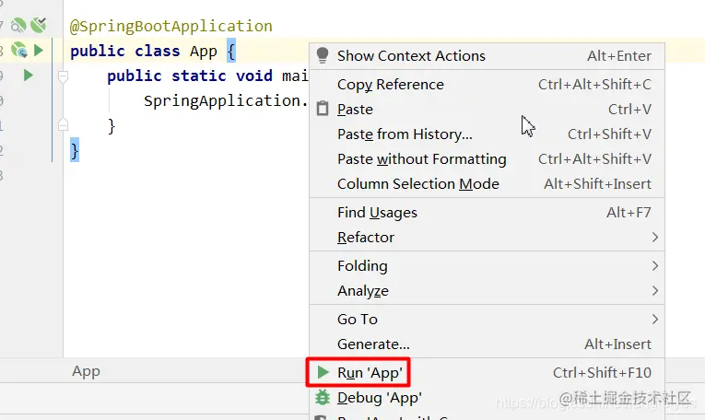Click the class name App in the code
The height and width of the screenshot is (420, 705).
(x=204, y=52)
